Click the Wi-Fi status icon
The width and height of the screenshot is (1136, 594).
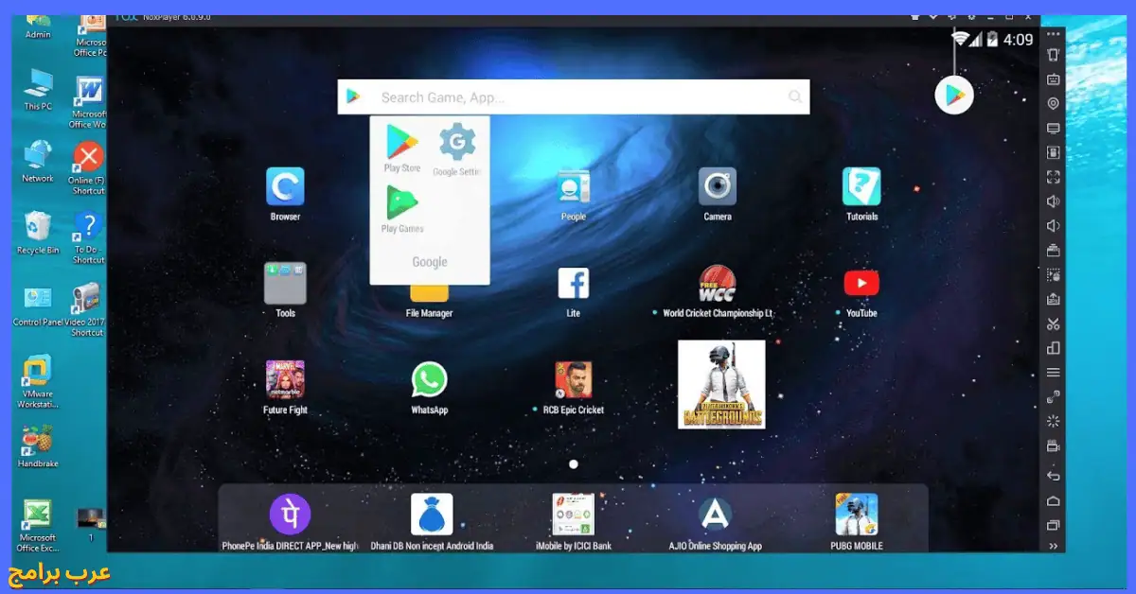[960, 40]
